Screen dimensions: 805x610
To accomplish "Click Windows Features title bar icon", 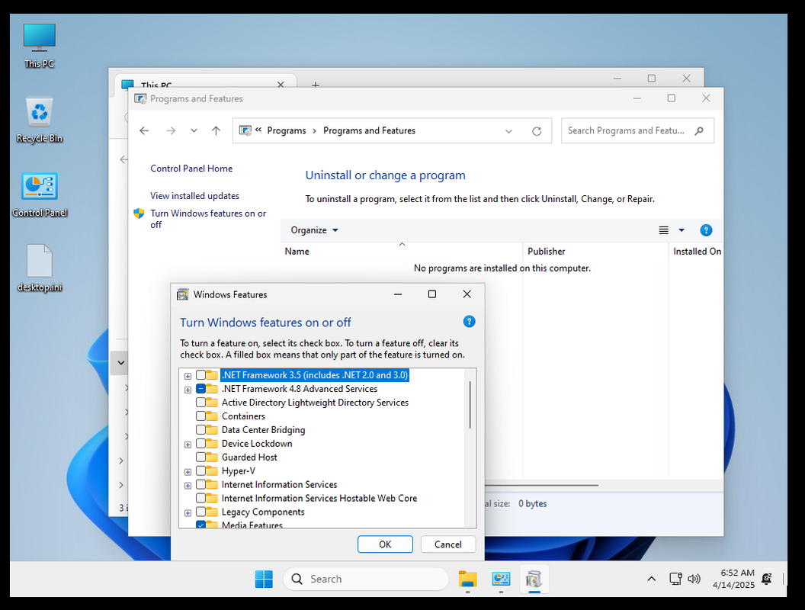I will pyautogui.click(x=182, y=294).
